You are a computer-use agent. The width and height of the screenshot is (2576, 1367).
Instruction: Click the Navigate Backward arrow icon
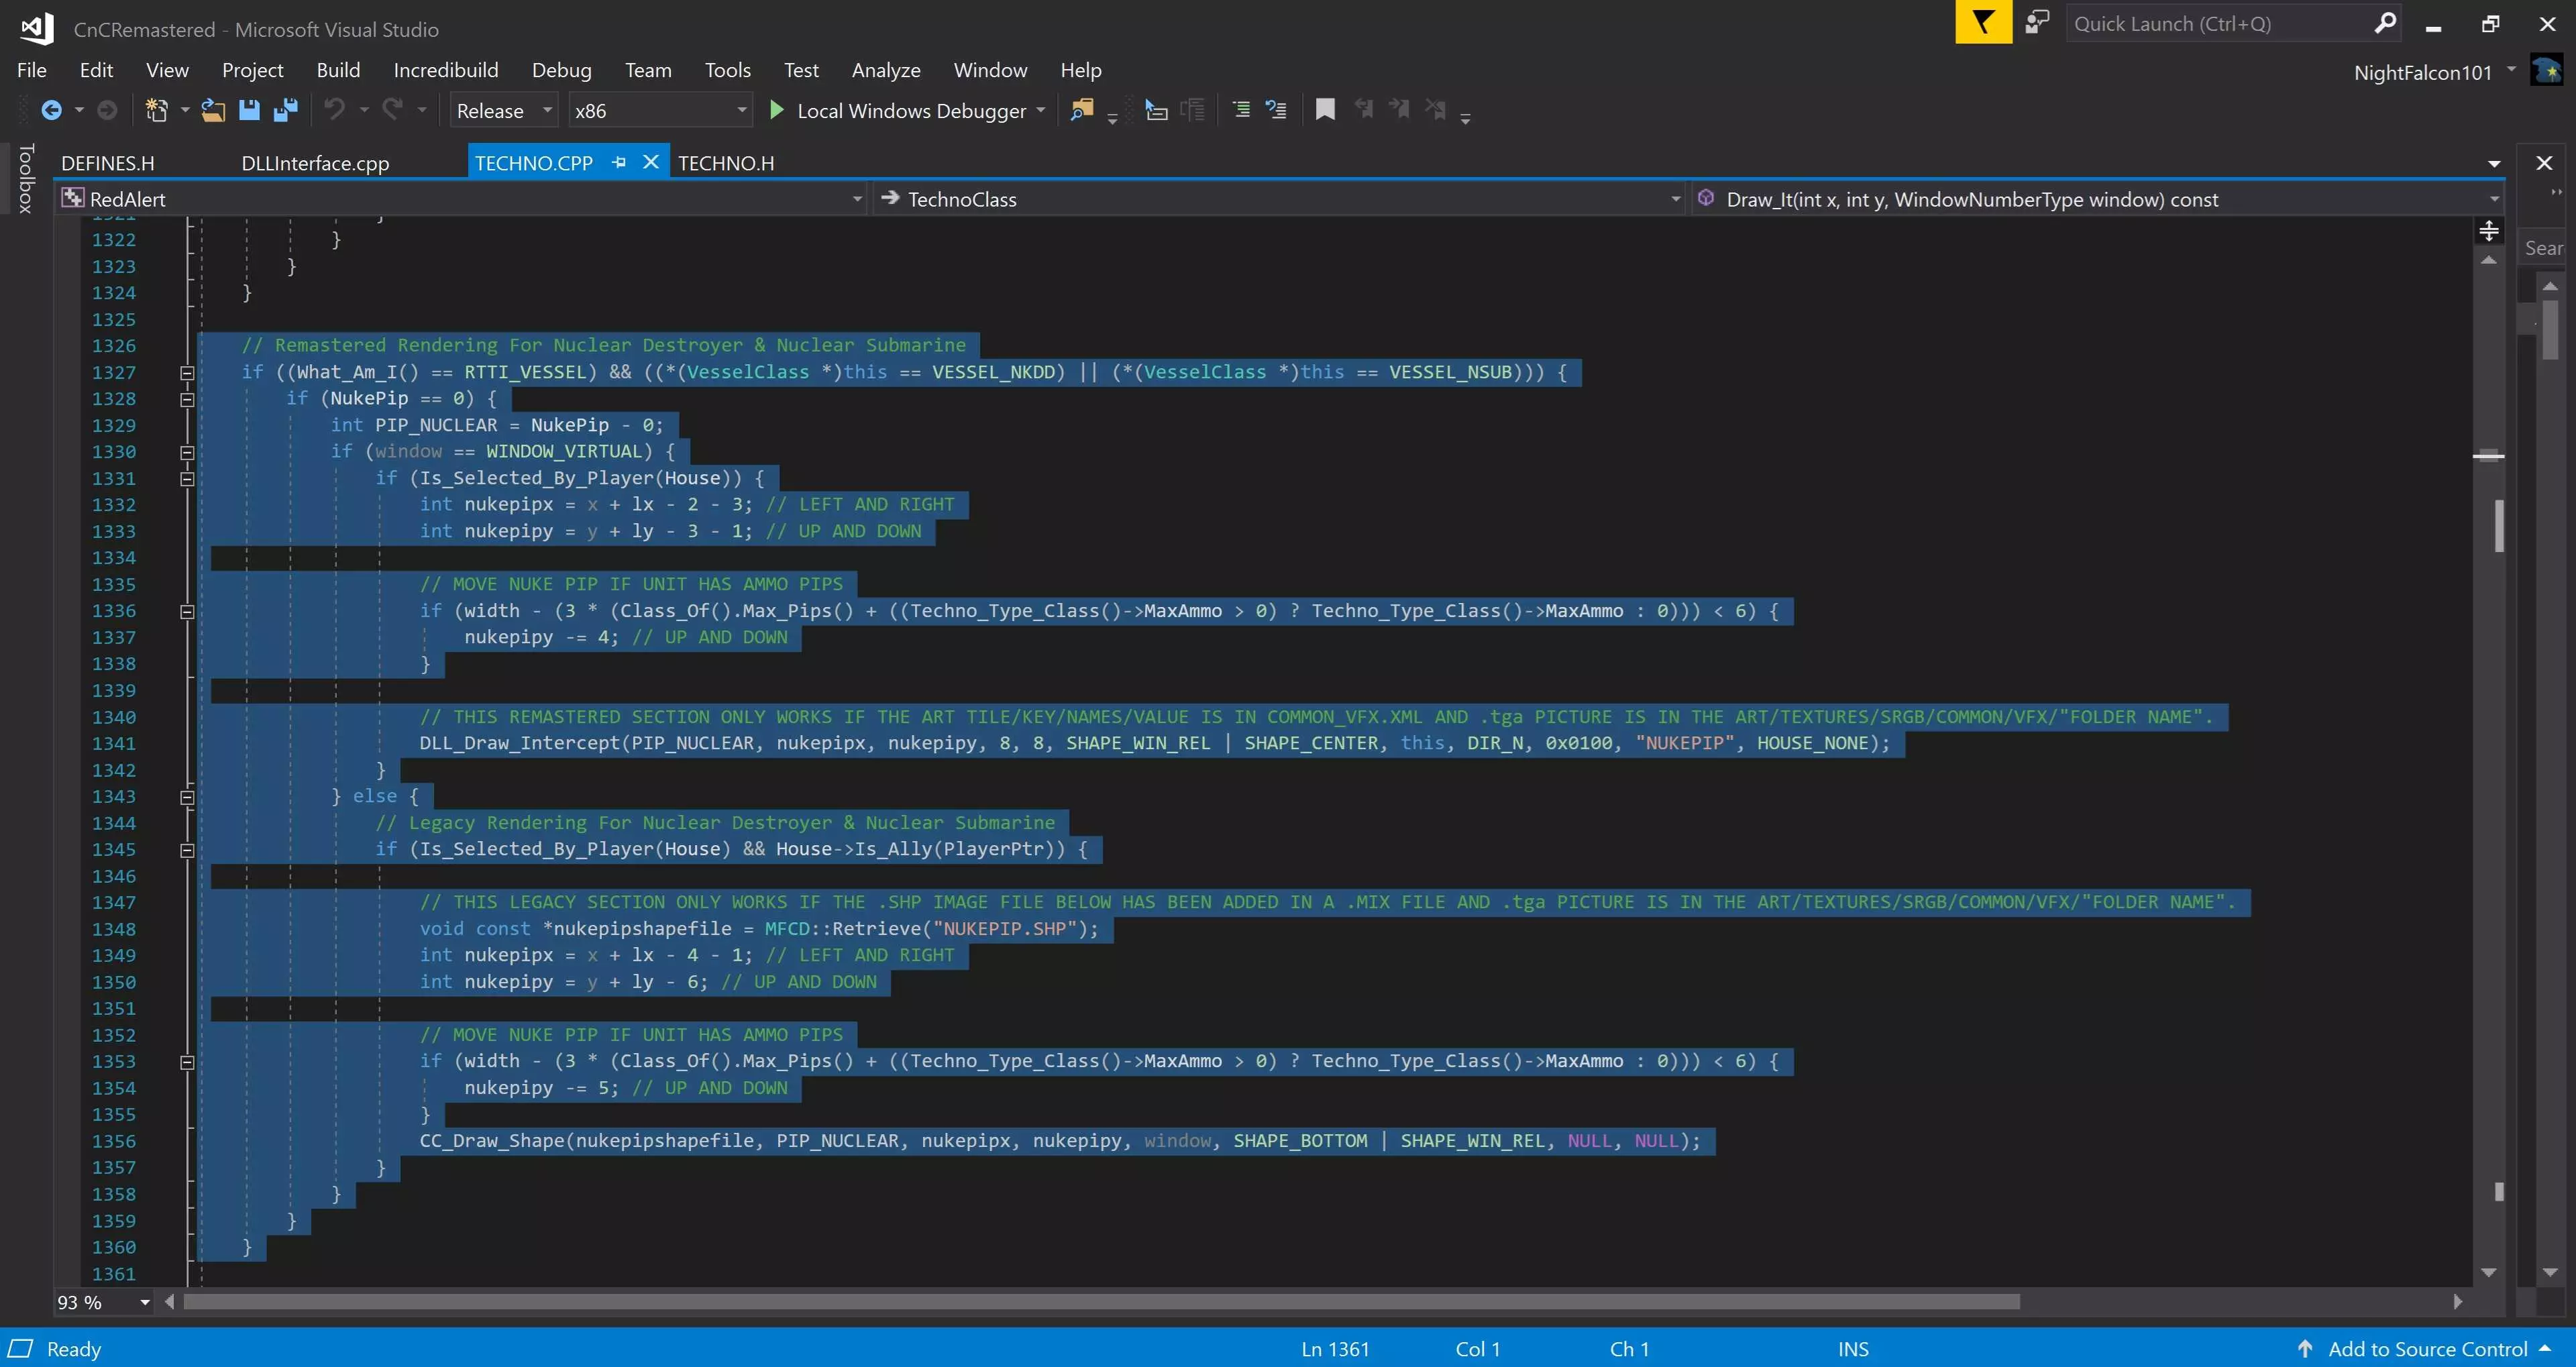(x=51, y=110)
